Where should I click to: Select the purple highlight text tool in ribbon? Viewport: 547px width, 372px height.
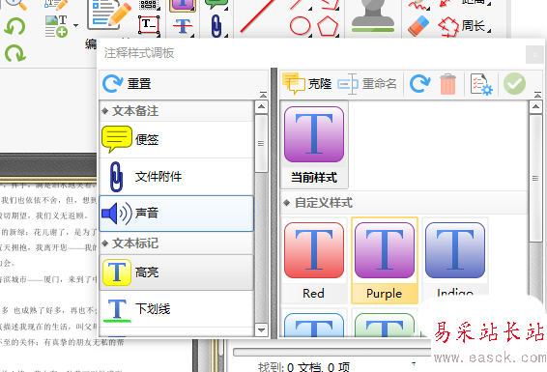[183, 5]
